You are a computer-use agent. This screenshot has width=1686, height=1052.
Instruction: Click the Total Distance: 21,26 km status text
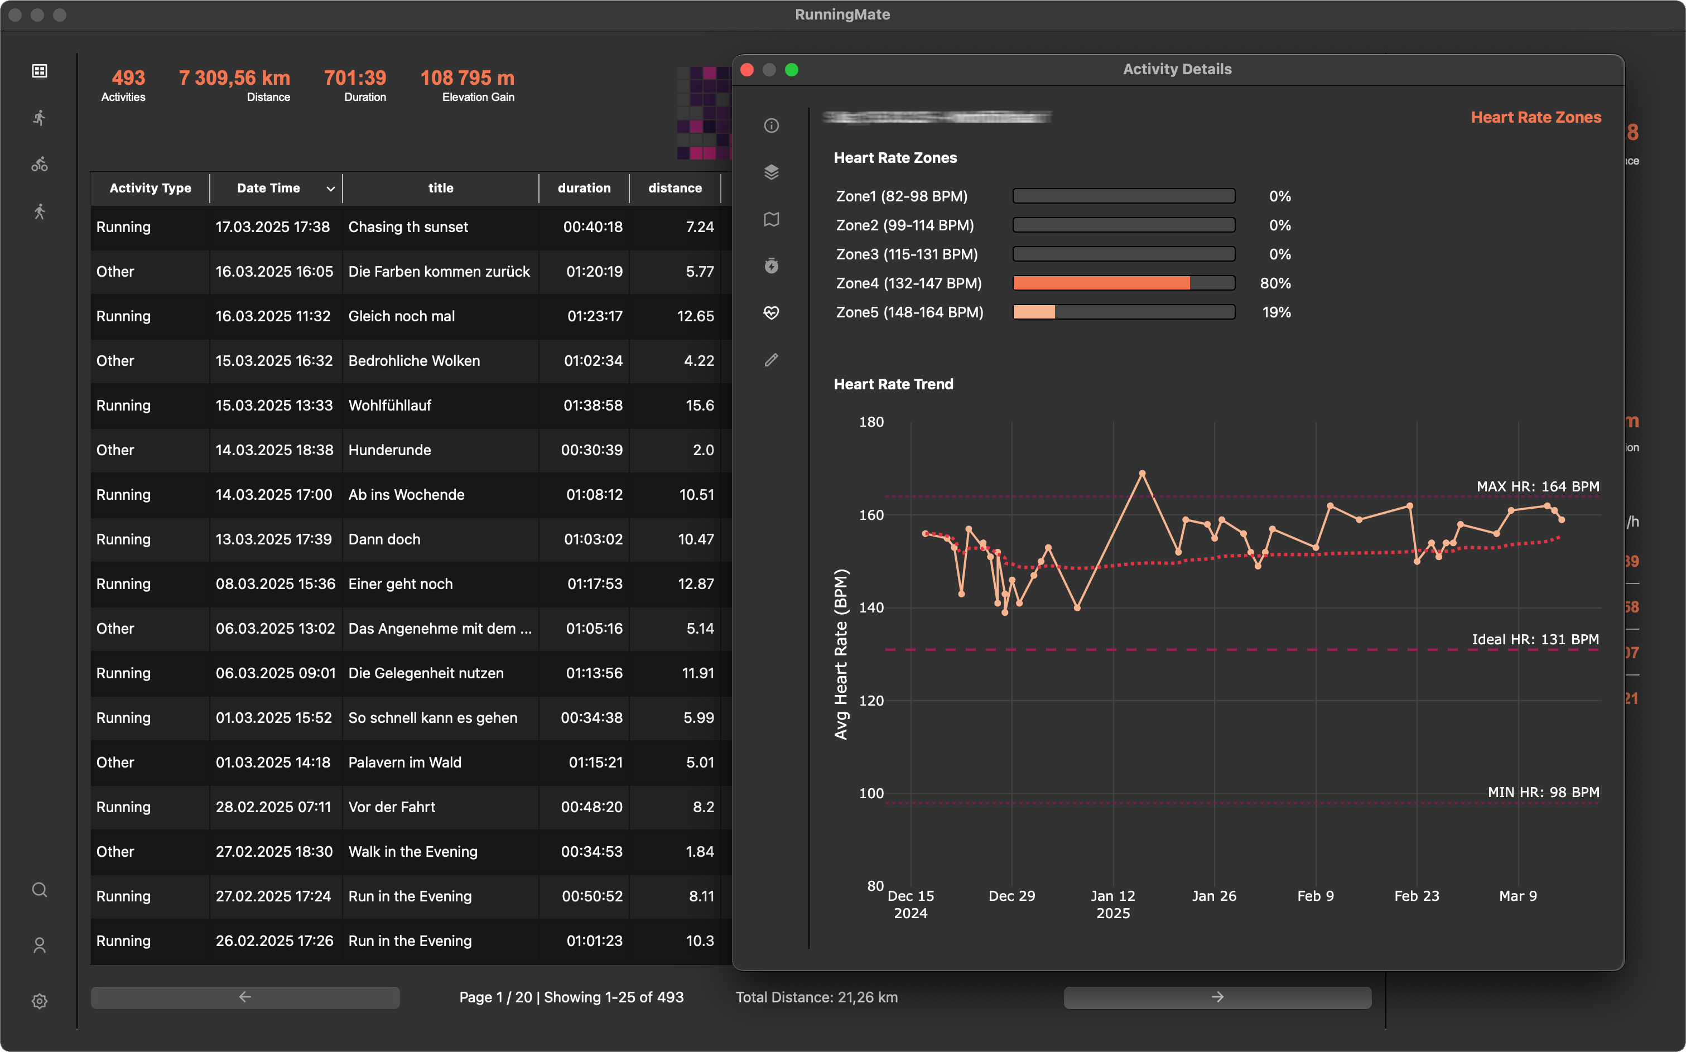[816, 997]
